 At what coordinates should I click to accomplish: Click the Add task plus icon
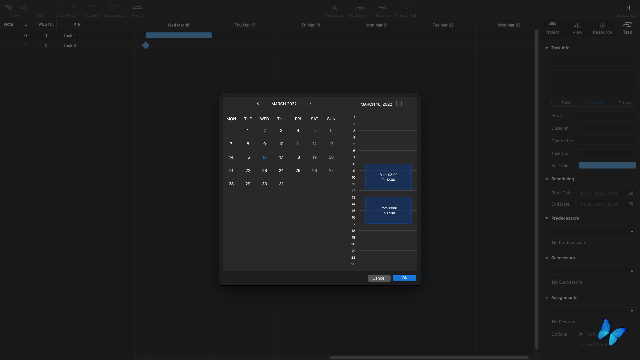(x=40, y=8)
